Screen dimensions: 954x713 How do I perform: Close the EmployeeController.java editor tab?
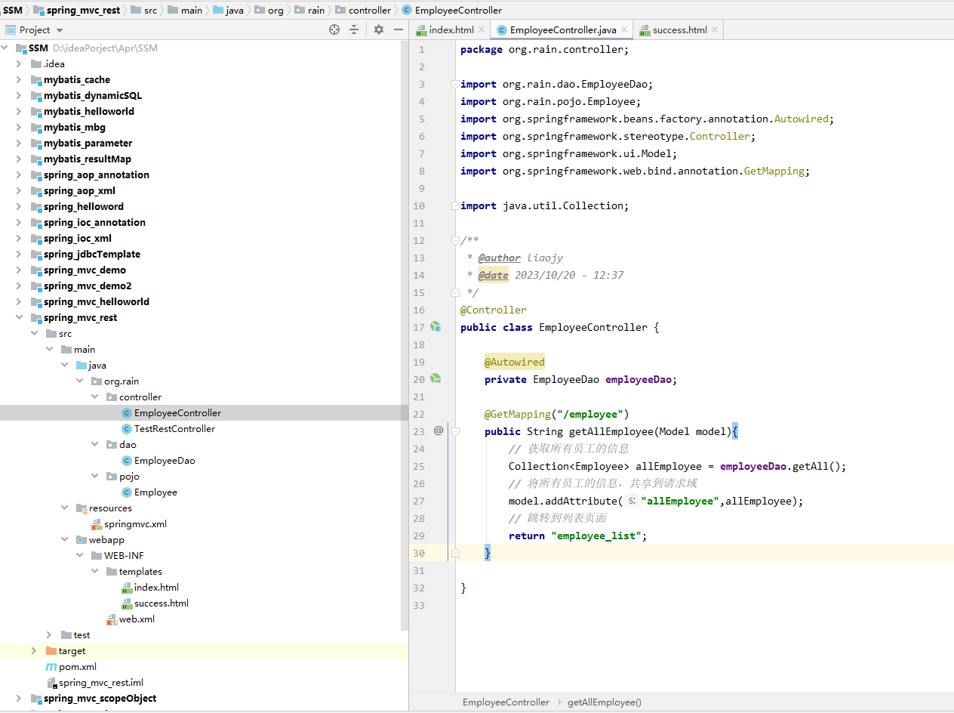[x=623, y=30]
